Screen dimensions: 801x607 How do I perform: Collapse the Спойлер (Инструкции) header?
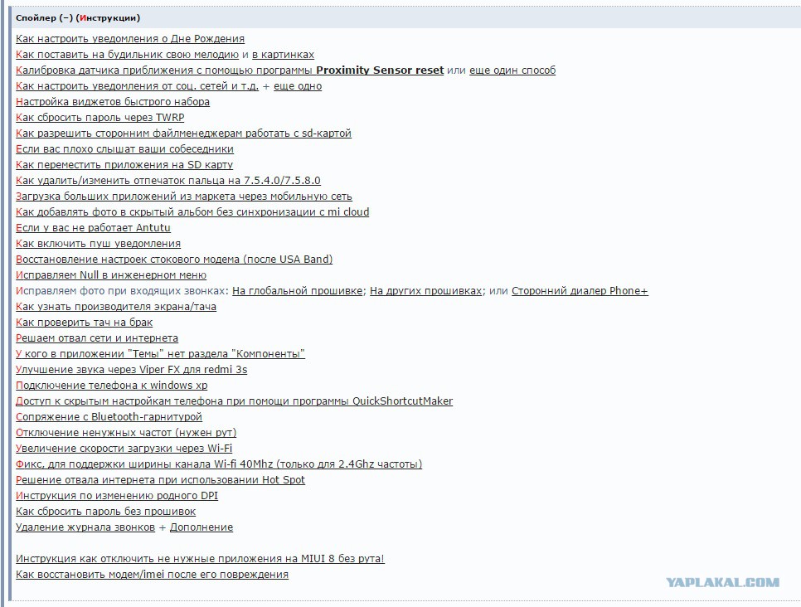(x=78, y=18)
